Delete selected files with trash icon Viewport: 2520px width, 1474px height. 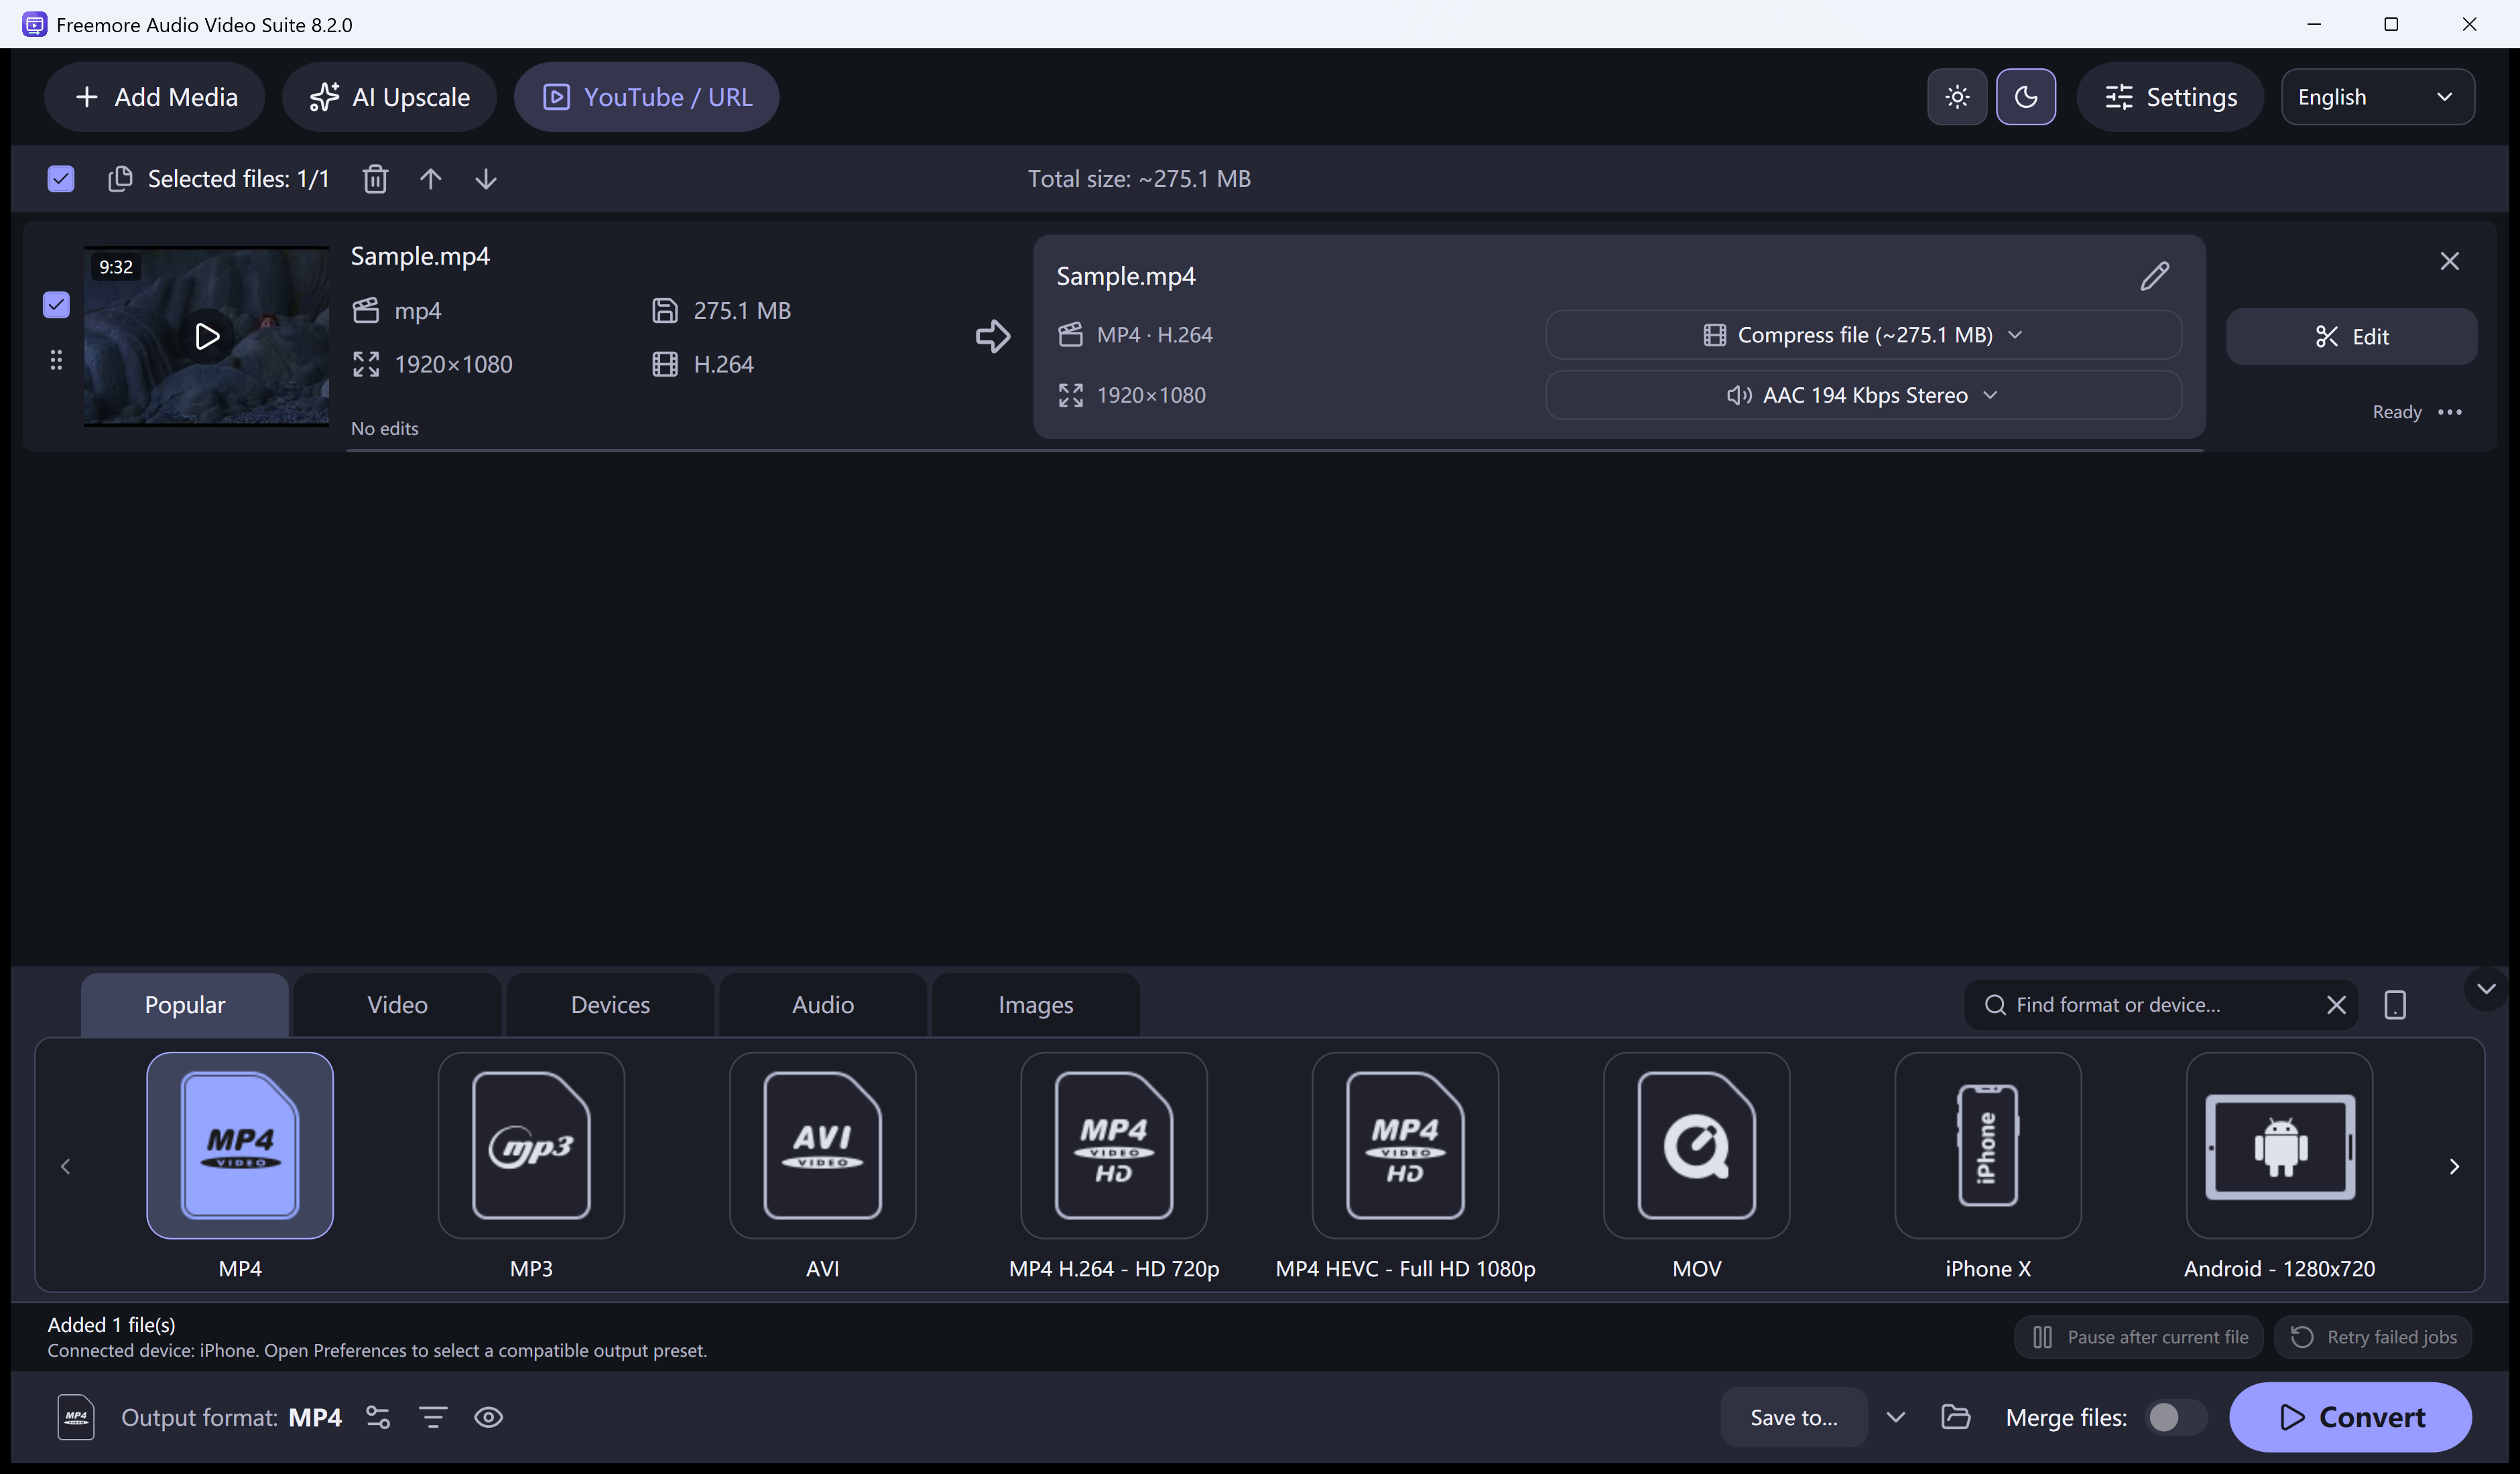click(375, 179)
